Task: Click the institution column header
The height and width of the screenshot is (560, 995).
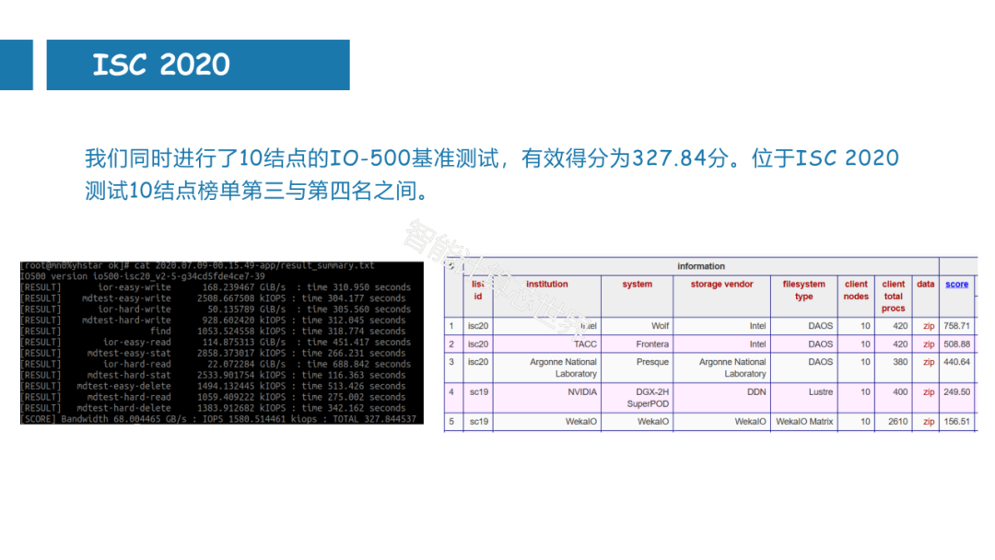Action: (x=547, y=284)
